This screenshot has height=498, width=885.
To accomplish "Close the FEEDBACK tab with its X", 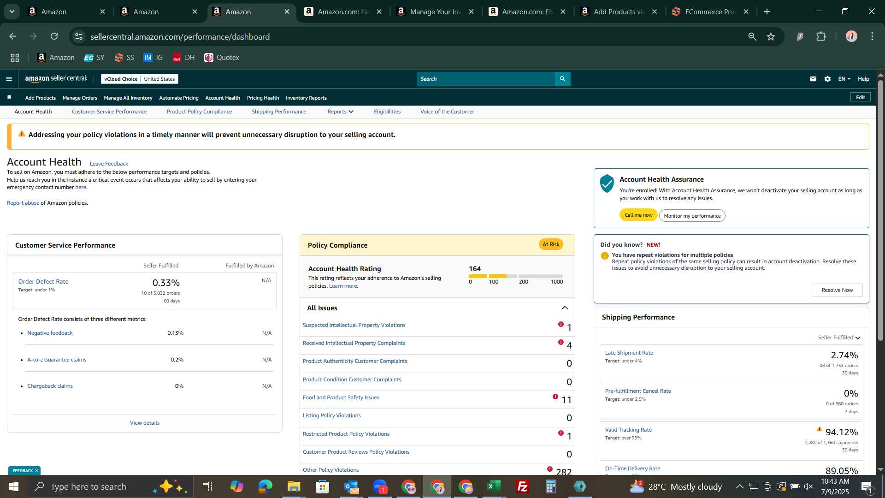I will pos(36,470).
